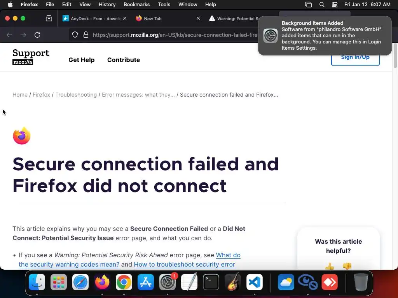The width and height of the screenshot is (398, 298).
Task: Open TextEdit from the Dock
Action: [x=189, y=282]
